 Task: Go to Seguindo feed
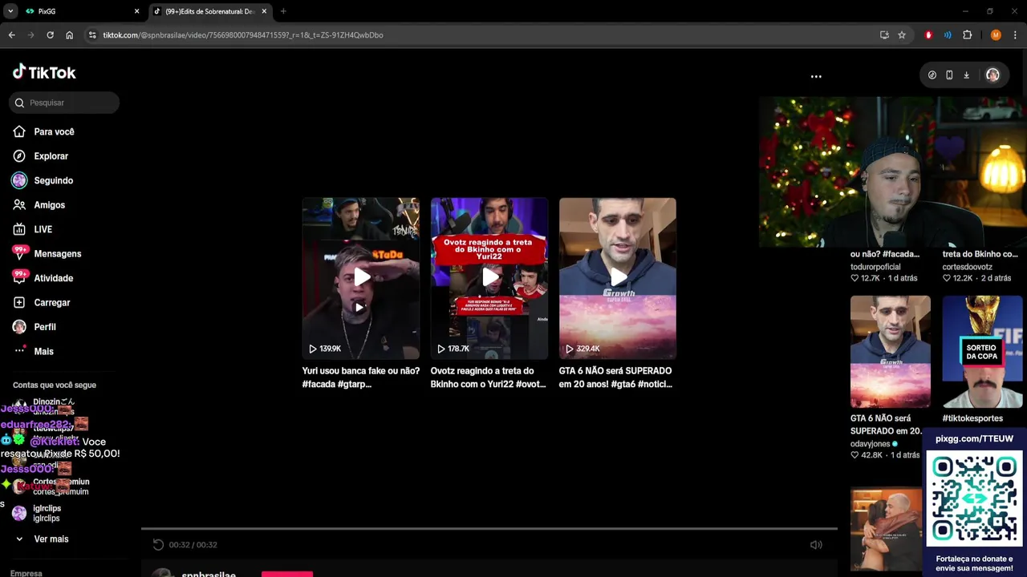[43, 180]
